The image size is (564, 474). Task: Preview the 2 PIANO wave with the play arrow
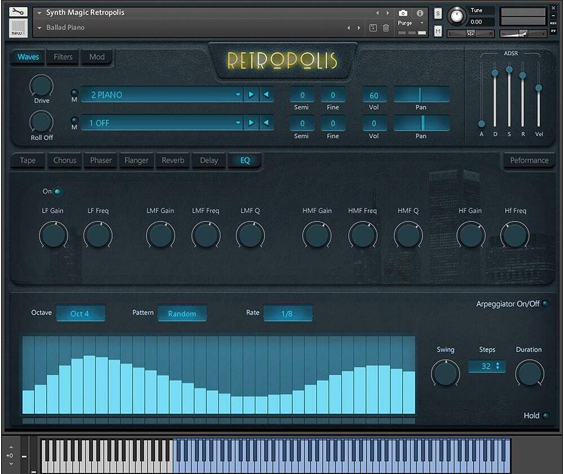[251, 95]
